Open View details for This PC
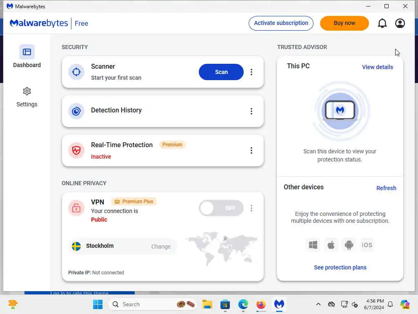Screen dimensions: 418x314 [x=378, y=67]
